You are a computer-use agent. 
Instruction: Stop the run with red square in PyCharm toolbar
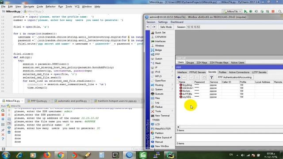point(273,11)
